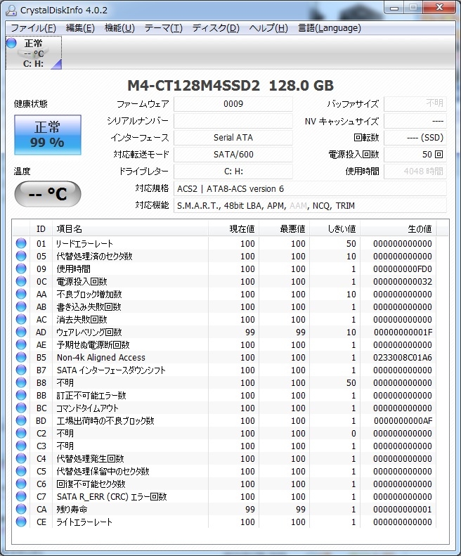The image size is (461, 556).
Task: Click the 正常 99 % health status button
Action: coord(48,135)
